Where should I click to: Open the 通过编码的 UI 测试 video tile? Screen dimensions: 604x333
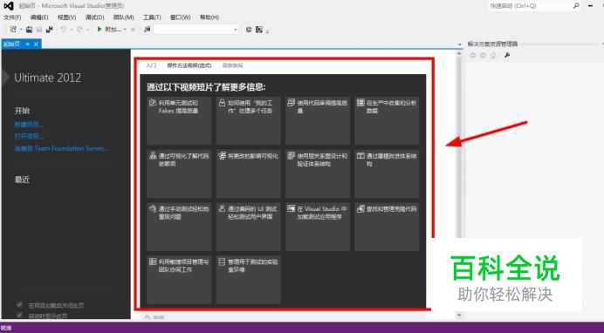pos(249,227)
